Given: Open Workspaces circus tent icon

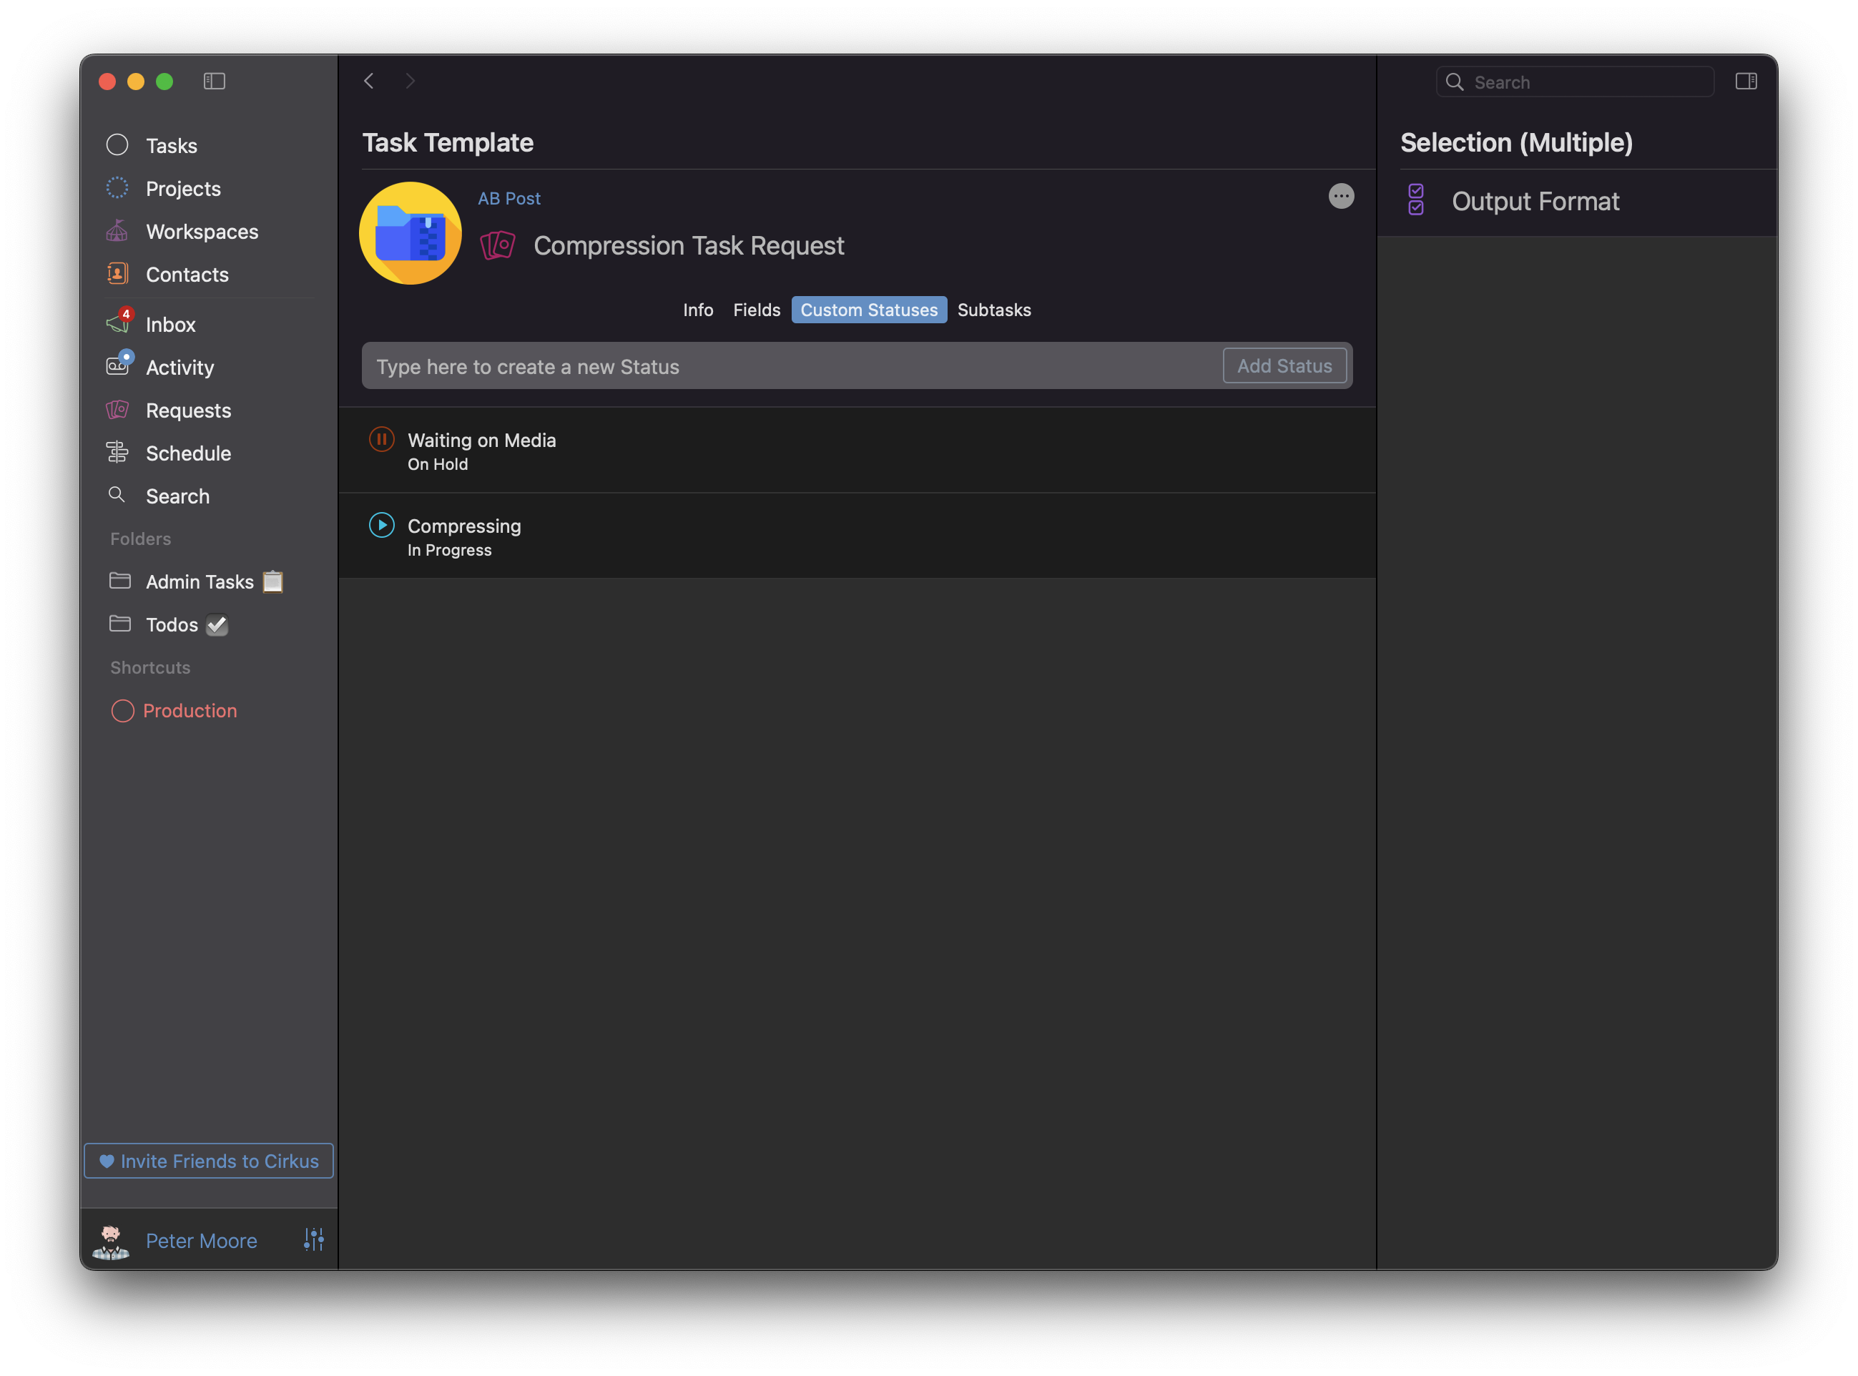Looking at the screenshot, I should tap(117, 231).
